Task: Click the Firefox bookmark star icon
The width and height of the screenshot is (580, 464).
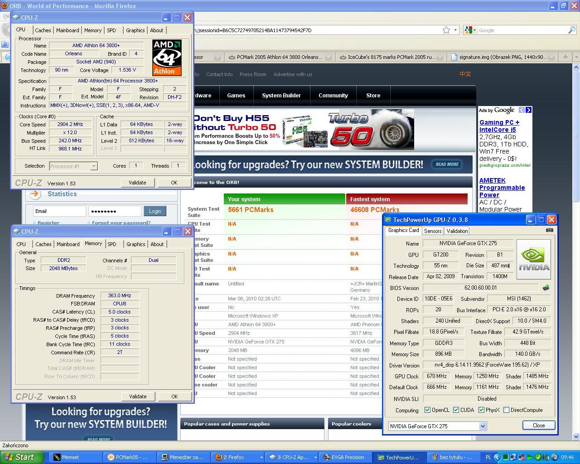Action: pyautogui.click(x=446, y=30)
